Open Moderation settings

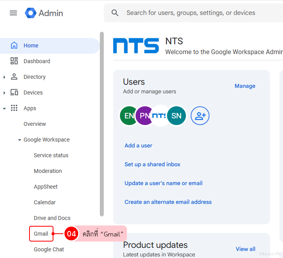point(48,171)
